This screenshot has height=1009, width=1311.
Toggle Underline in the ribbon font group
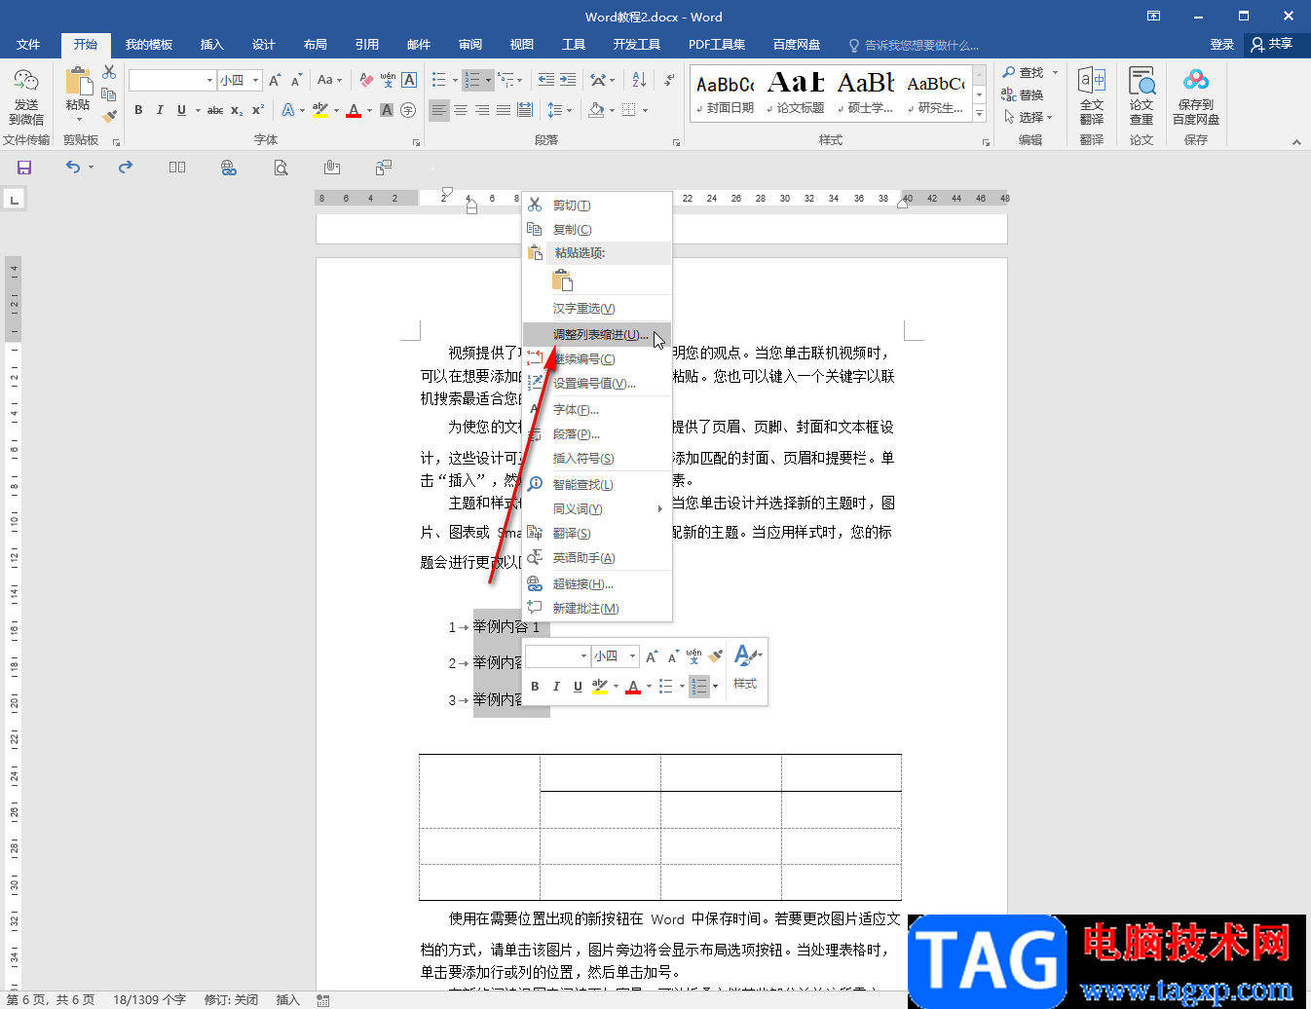(x=181, y=110)
